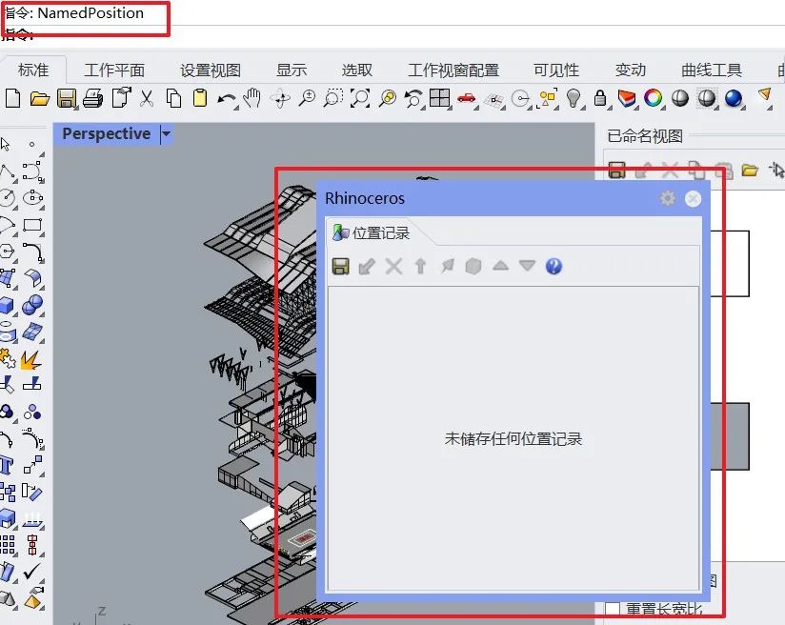Image resolution: width=785 pixels, height=625 pixels.
Task: Switch to the 曲线工具 tab
Action: point(712,70)
